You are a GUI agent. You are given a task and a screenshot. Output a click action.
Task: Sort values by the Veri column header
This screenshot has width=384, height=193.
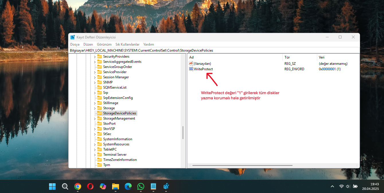coord(338,57)
